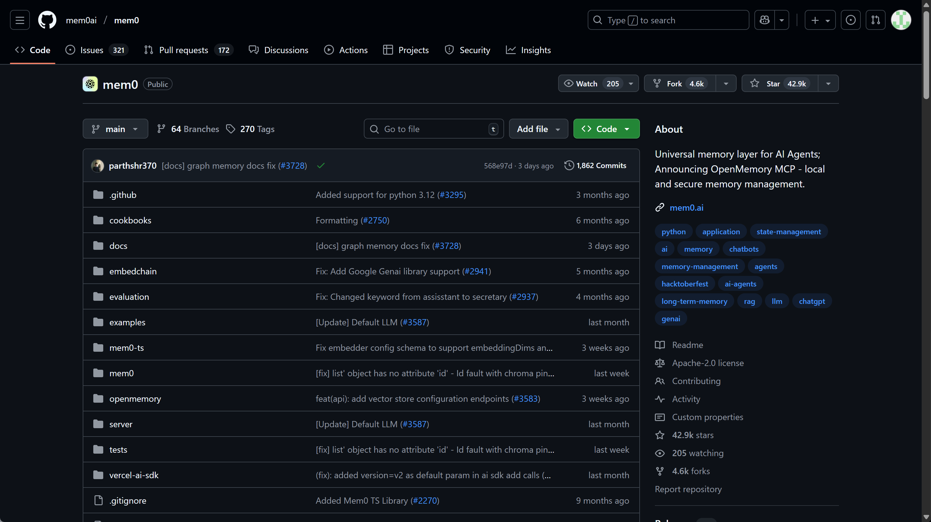
Task: Click mem0 repository logo avatar
Action: pyautogui.click(x=90, y=84)
